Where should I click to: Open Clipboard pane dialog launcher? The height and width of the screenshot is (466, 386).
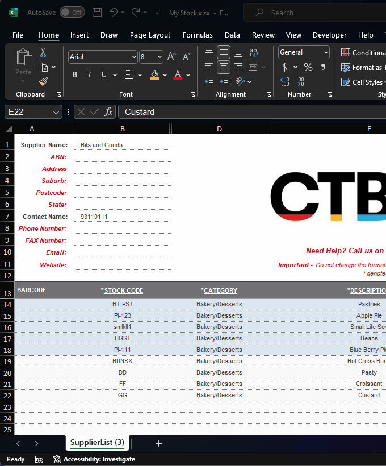pos(59,94)
